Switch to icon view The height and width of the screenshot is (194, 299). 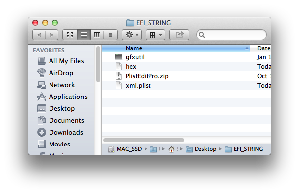tap(70, 35)
